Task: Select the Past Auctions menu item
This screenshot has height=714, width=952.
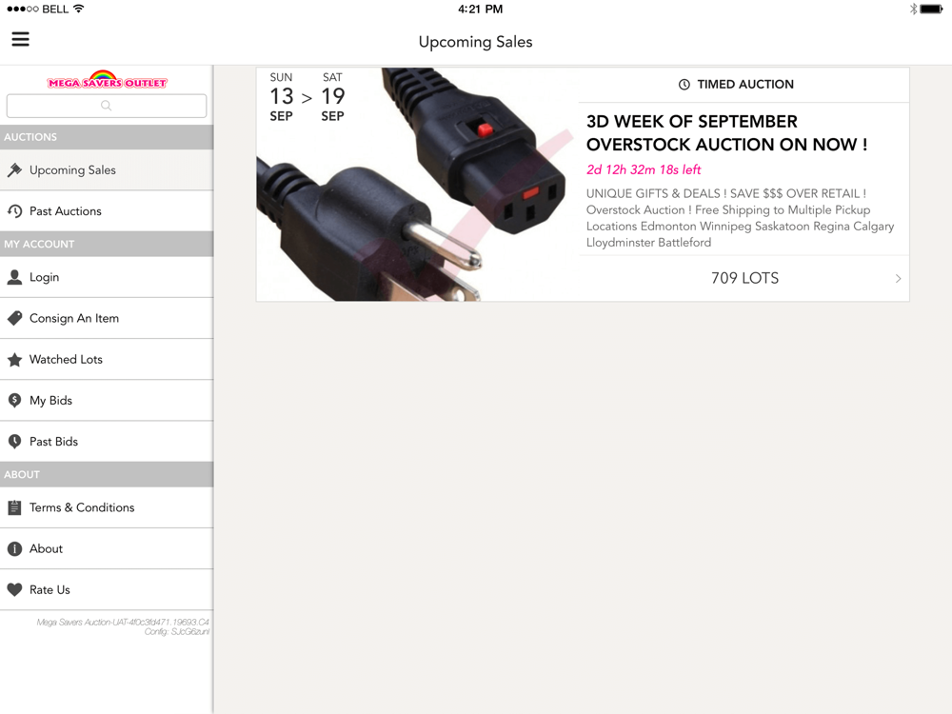Action: (107, 210)
